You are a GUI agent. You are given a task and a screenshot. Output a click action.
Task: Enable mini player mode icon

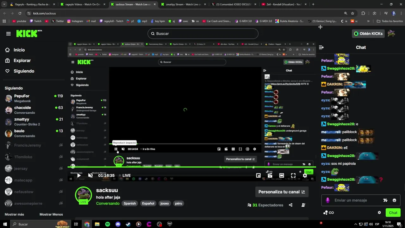tap(258, 175)
